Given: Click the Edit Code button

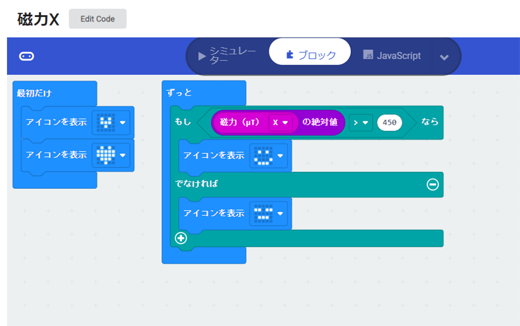Looking at the screenshot, I should (98, 19).
